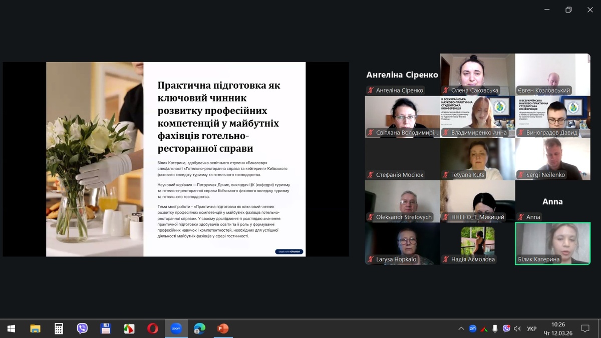Launch Opera browser from the taskbar

point(152,328)
